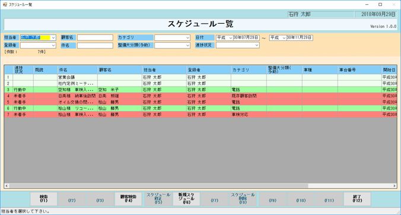Click 登録者 cell 石狩 太郎 in row 2

[x=208, y=84]
